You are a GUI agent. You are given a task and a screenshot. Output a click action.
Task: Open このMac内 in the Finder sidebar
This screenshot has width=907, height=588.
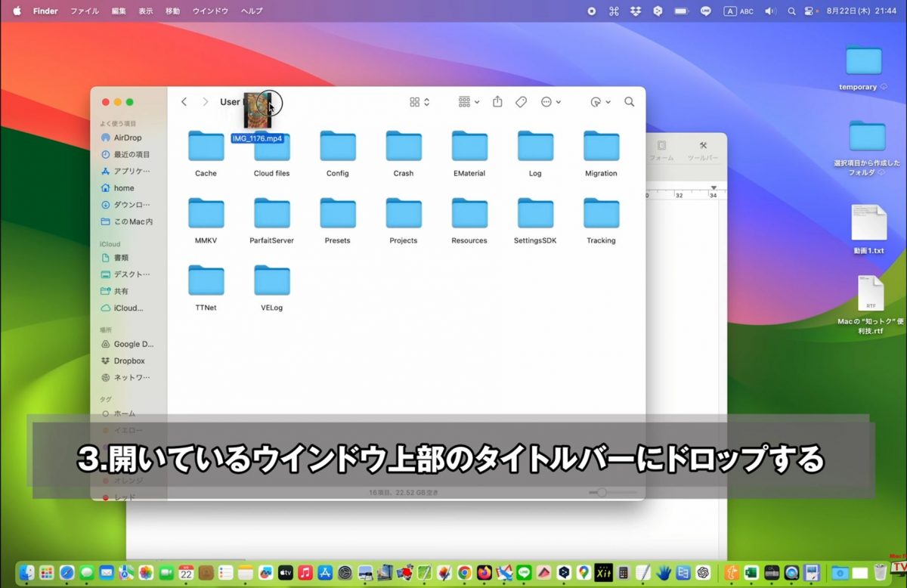tap(128, 221)
